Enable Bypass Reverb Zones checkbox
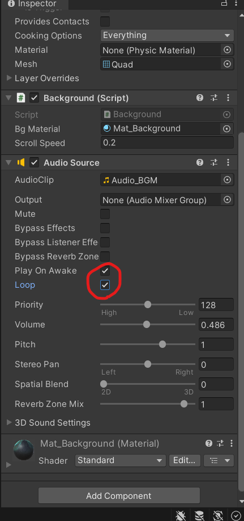The width and height of the screenshot is (244, 521). 105,256
